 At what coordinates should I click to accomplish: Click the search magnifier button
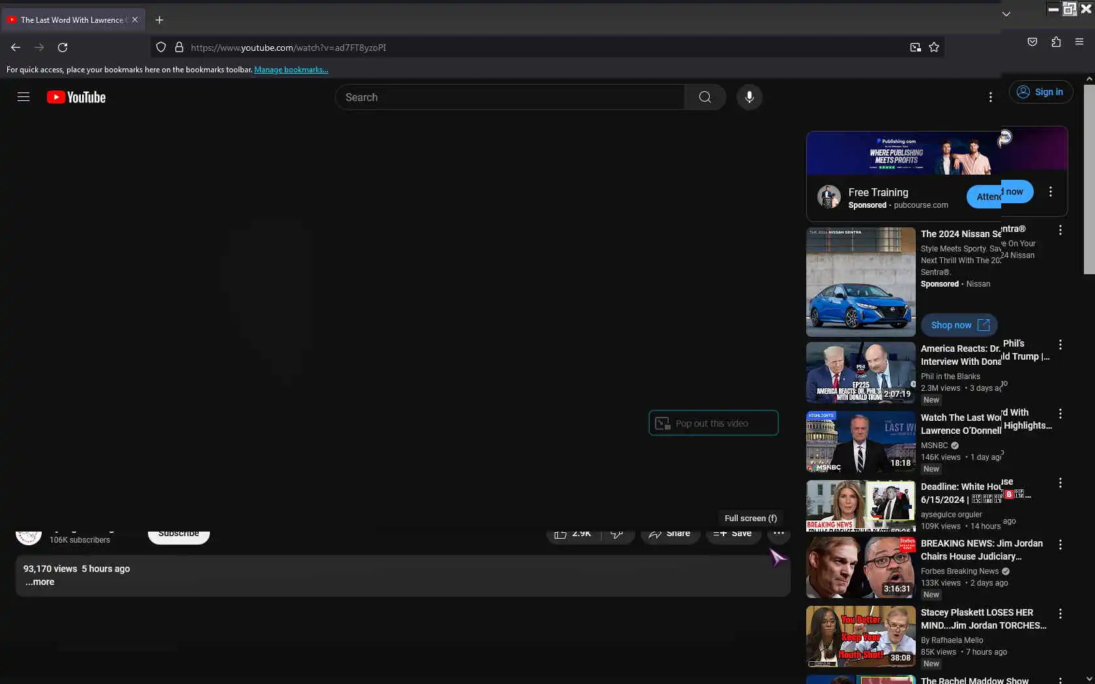[705, 97]
